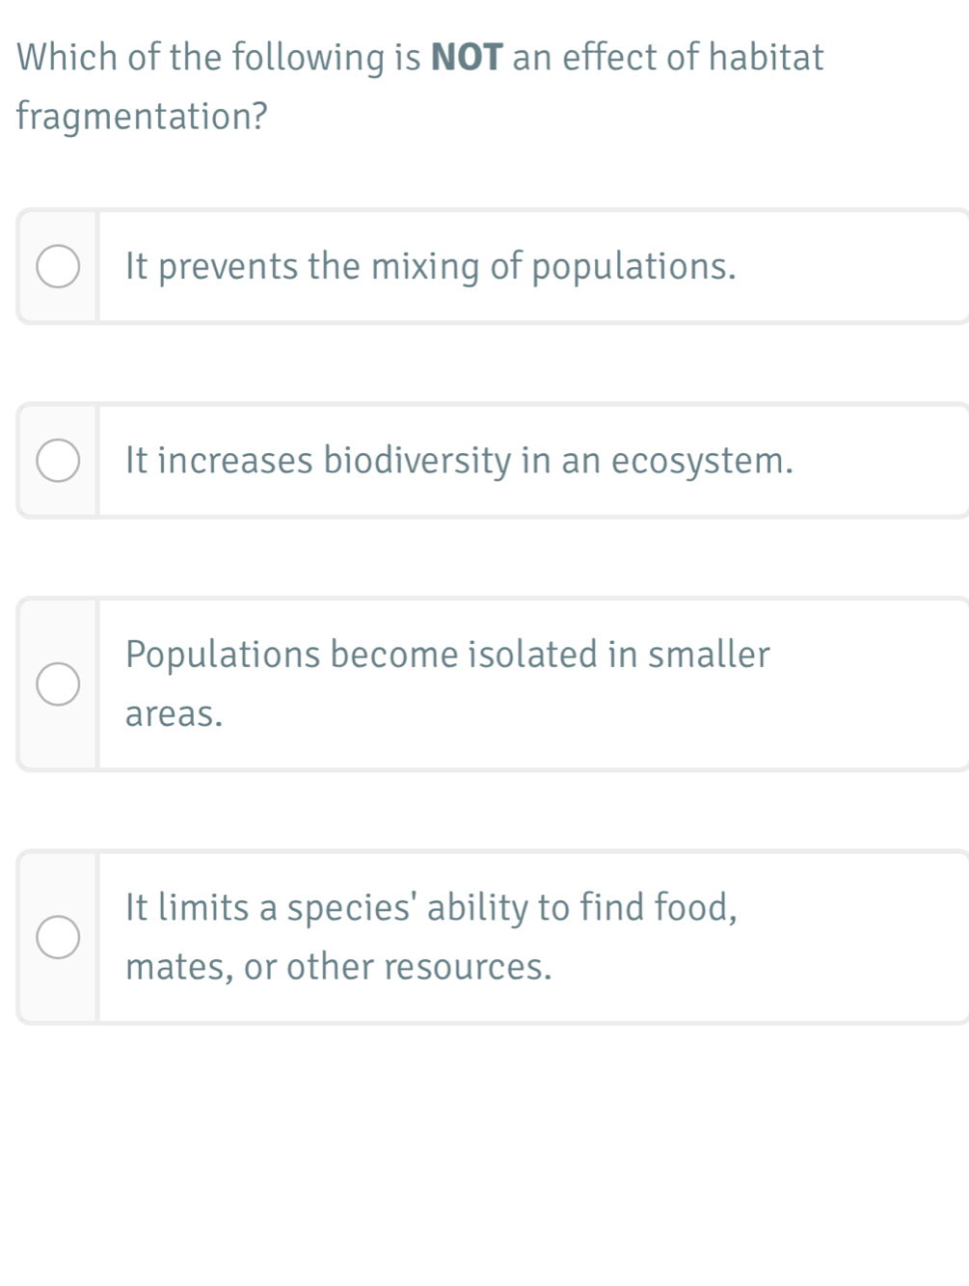Click the word 'fragmentation?' in the question
This screenshot has width=969, height=1286.
[x=142, y=117]
